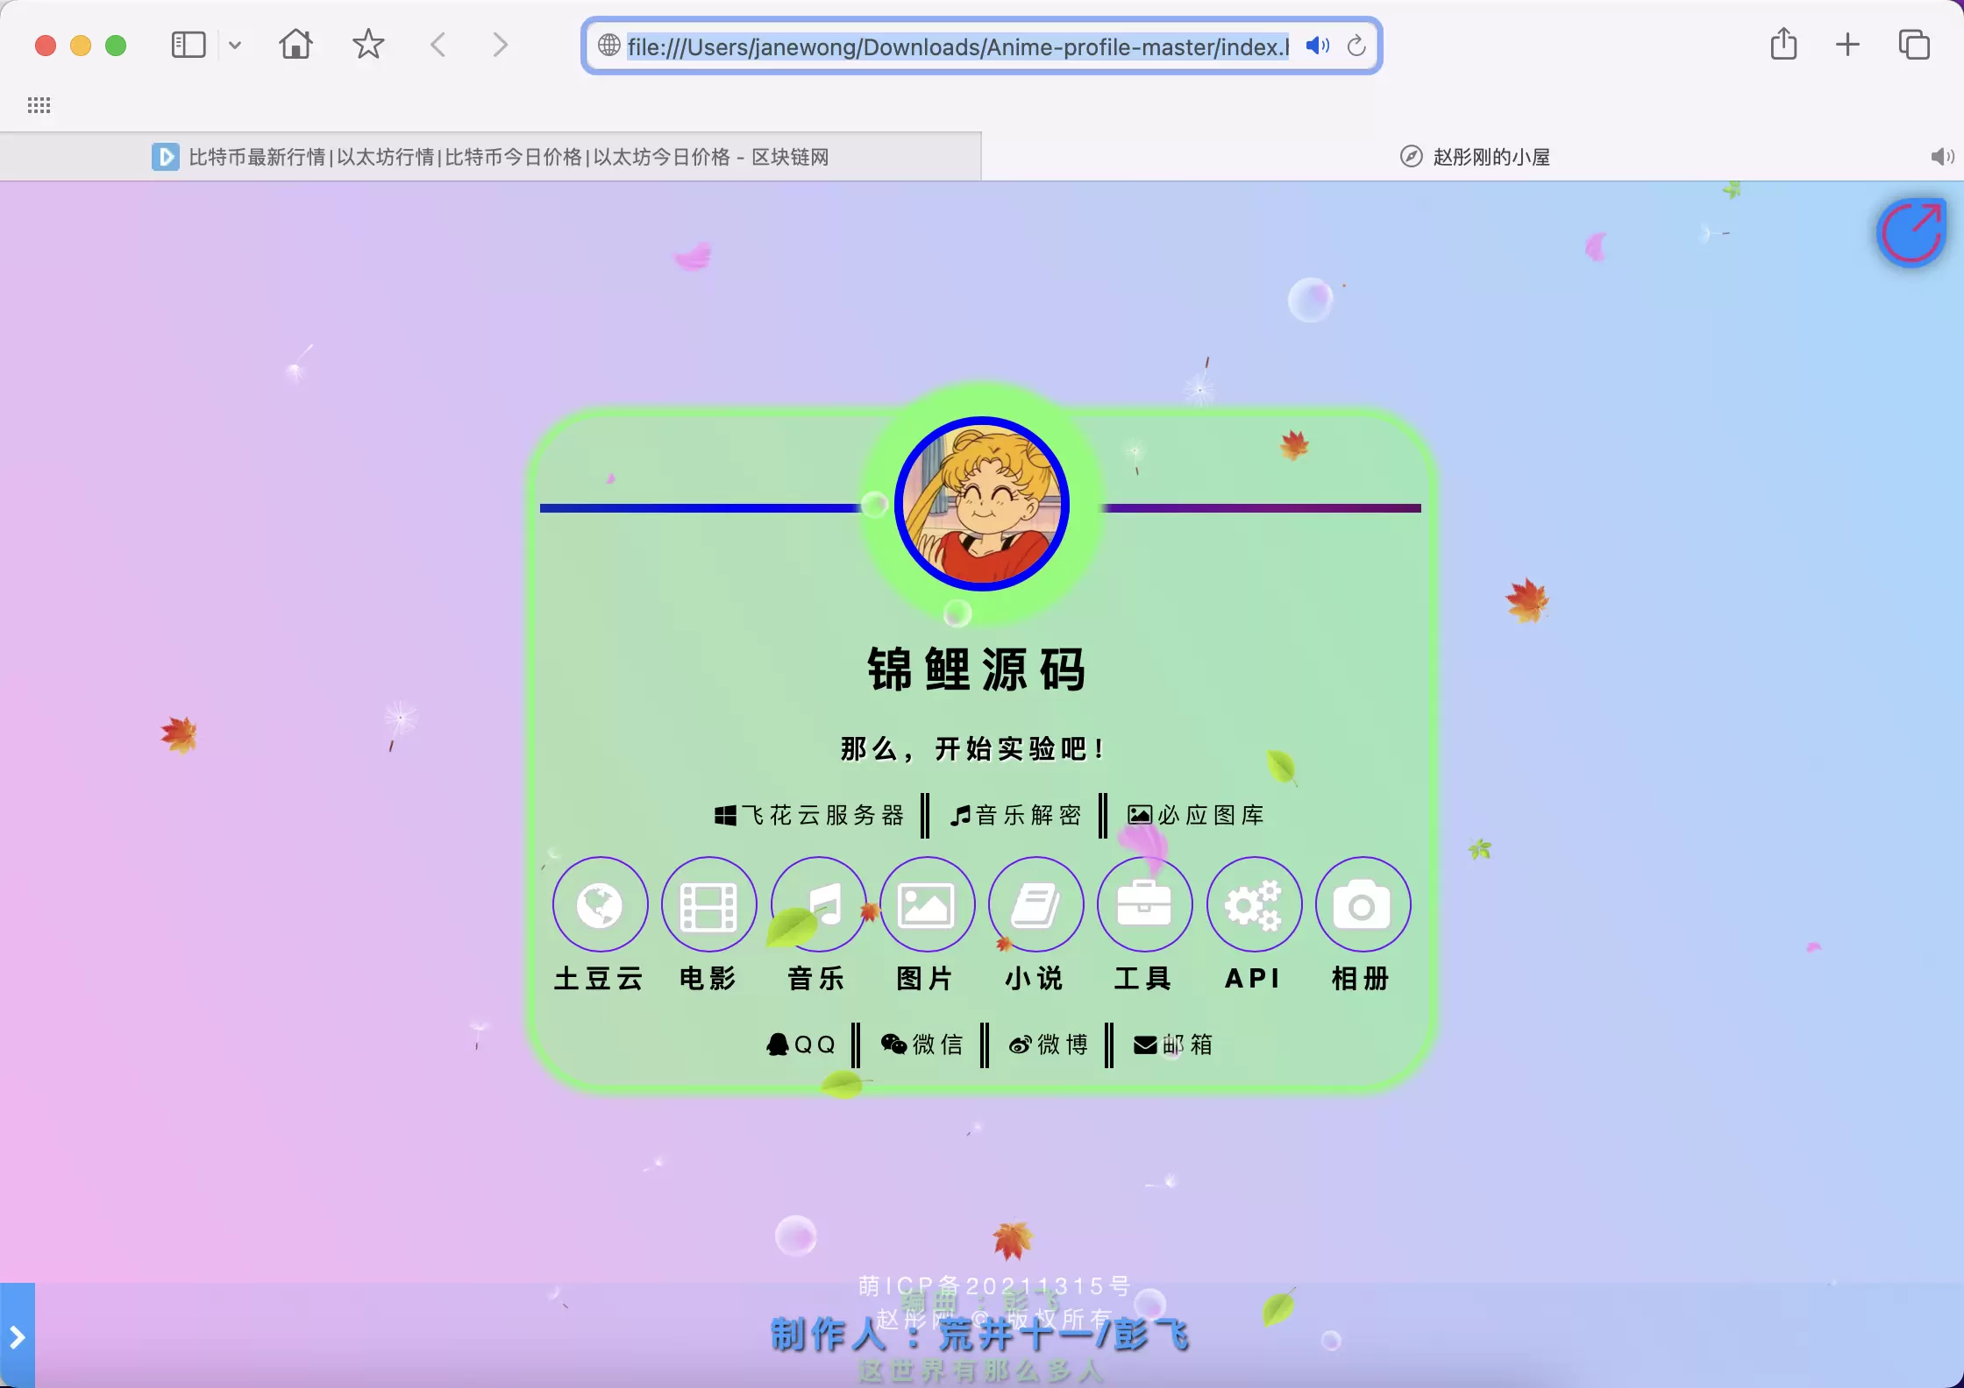Toggle the Safari sidebar button
Image resolution: width=1964 pixels, height=1388 pixels.
[188, 45]
